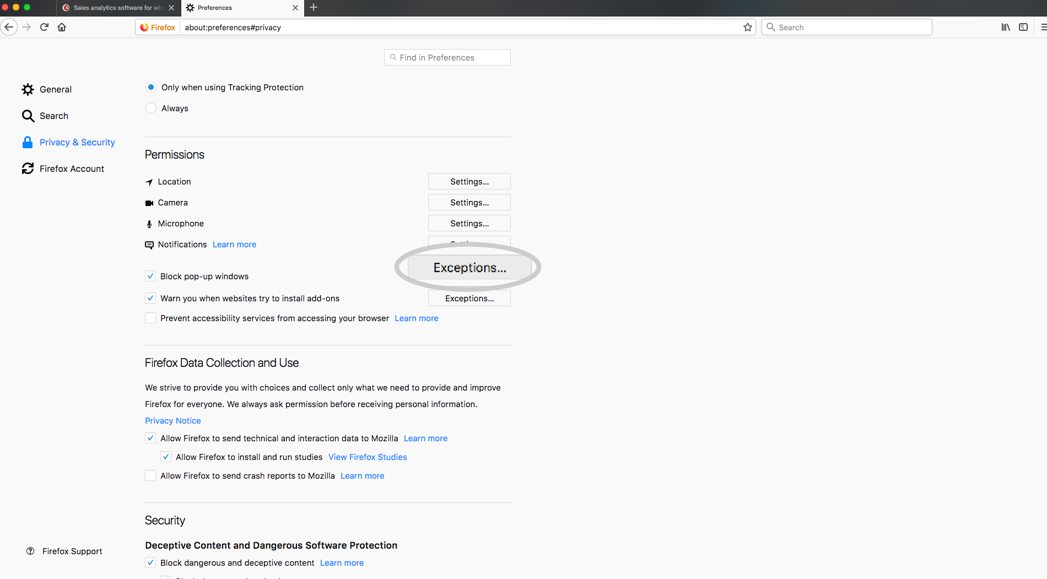
Task: Switch to the Sales analytics software tab
Action: click(118, 8)
